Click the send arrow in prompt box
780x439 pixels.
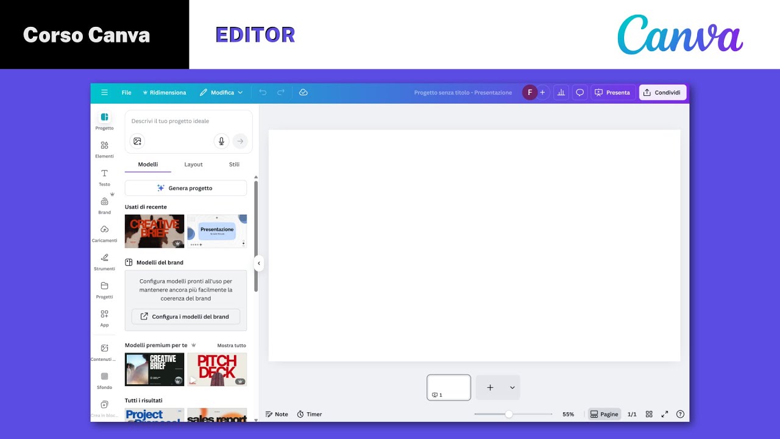[240, 141]
